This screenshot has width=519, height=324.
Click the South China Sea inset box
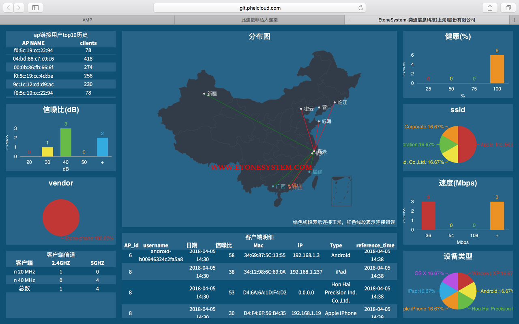[341, 192]
